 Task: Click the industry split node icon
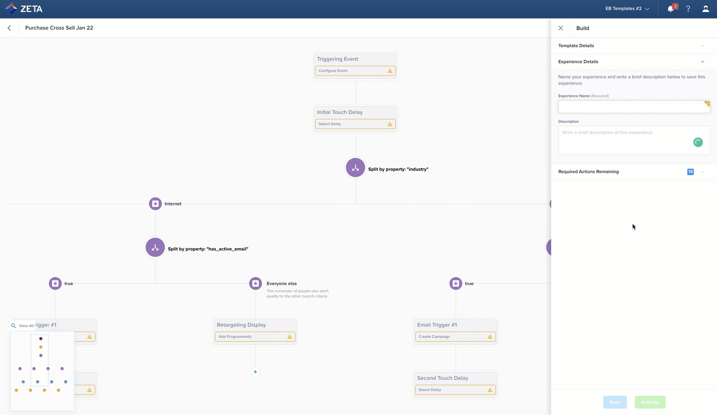pyautogui.click(x=355, y=168)
